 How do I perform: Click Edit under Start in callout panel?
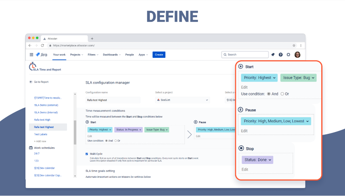point(244,87)
